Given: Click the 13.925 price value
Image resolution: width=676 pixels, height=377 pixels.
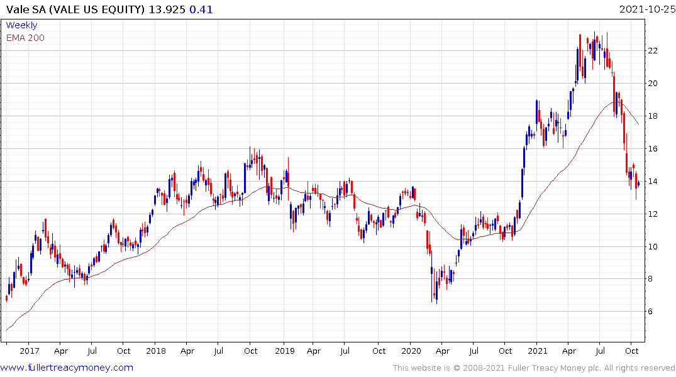Looking at the screenshot, I should point(167,9).
